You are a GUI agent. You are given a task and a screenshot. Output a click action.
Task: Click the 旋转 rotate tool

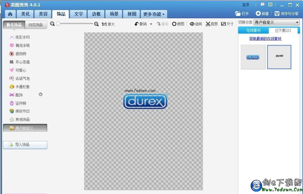[x=196, y=24]
